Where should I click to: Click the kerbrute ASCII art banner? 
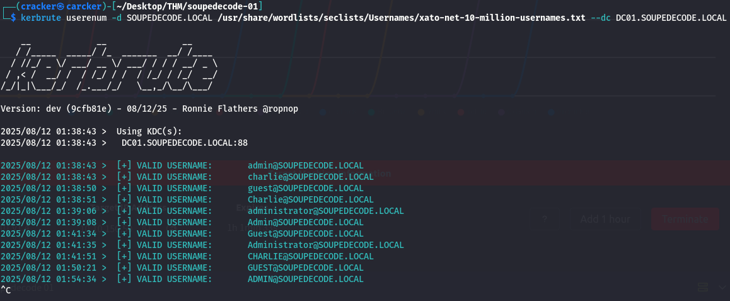tap(110, 66)
